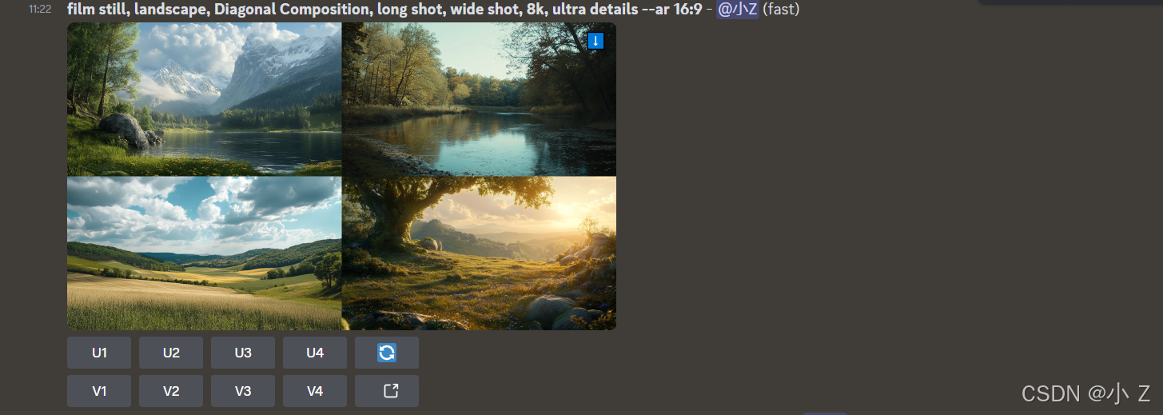Select the rolling wheat field landscape image
The image size is (1163, 415).
pos(205,253)
